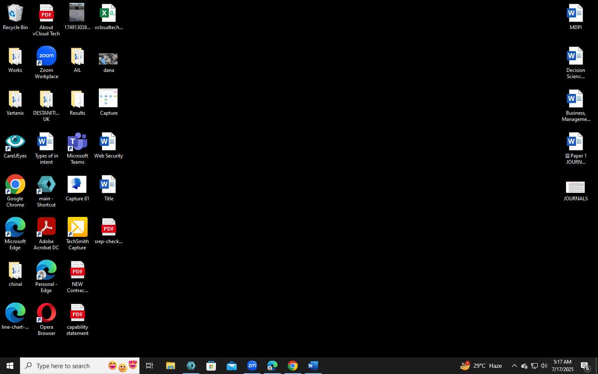Select About vCloud Tech PDF file

point(47,20)
